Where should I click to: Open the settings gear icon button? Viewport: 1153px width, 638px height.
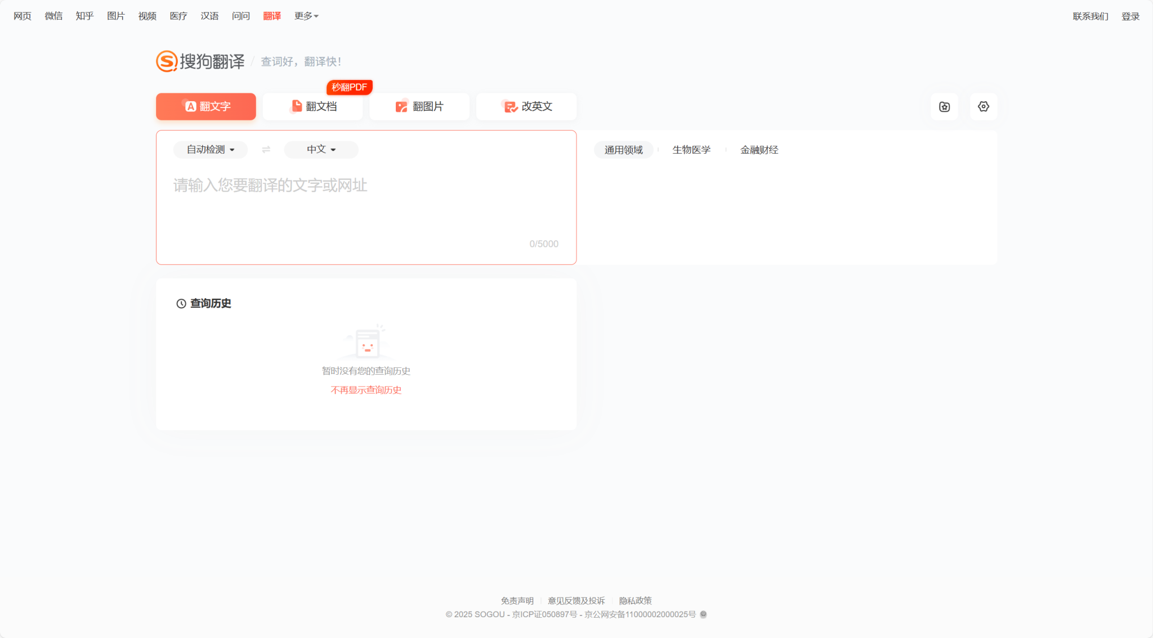pyautogui.click(x=984, y=106)
